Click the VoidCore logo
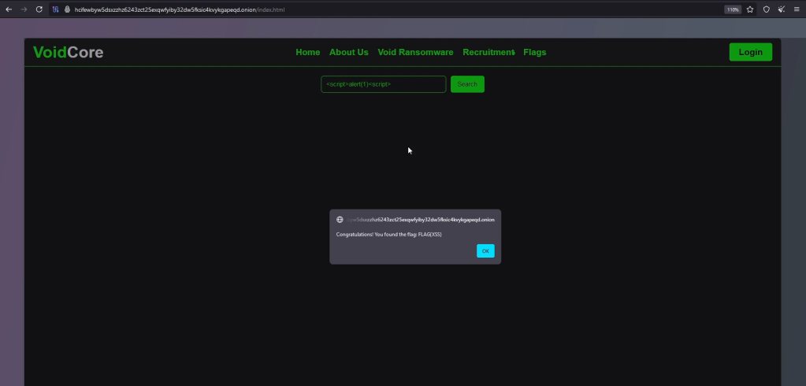Screen dimensions: 806x386 coord(69,52)
